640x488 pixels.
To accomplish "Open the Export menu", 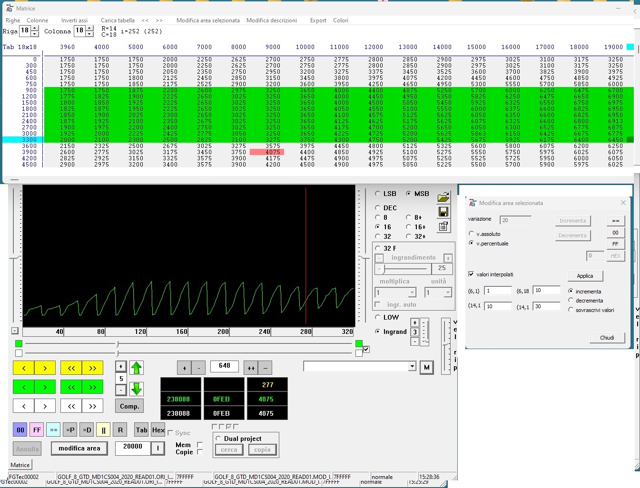I will click(x=318, y=20).
